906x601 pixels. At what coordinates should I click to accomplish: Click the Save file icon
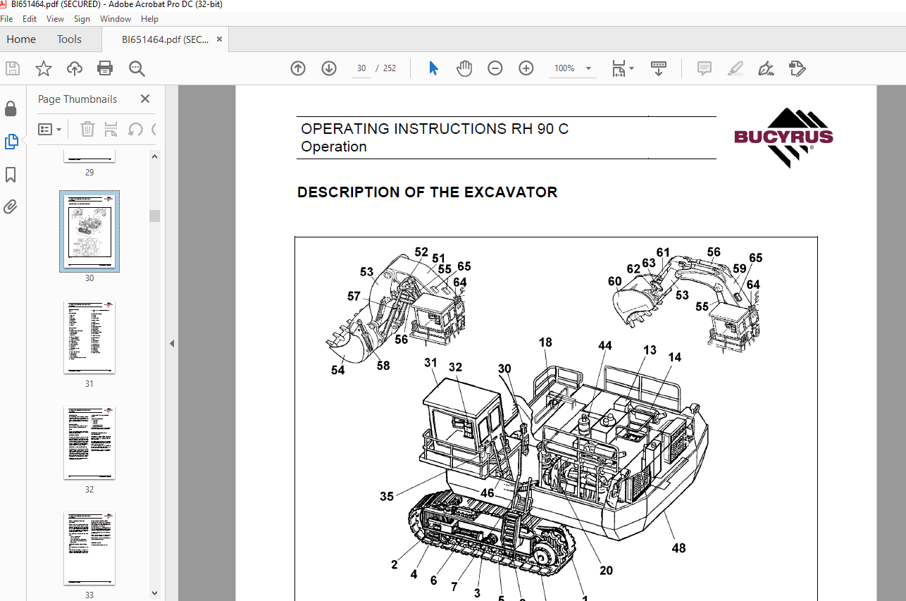13,68
